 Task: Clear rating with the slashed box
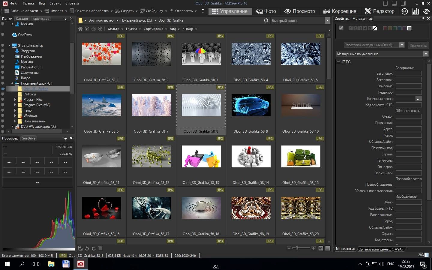click(375, 28)
